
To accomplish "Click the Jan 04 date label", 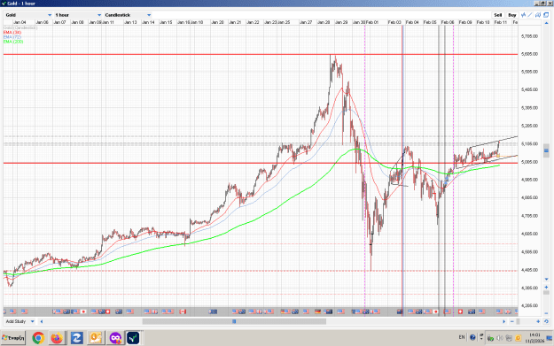I will pyautogui.click(x=20, y=22).
